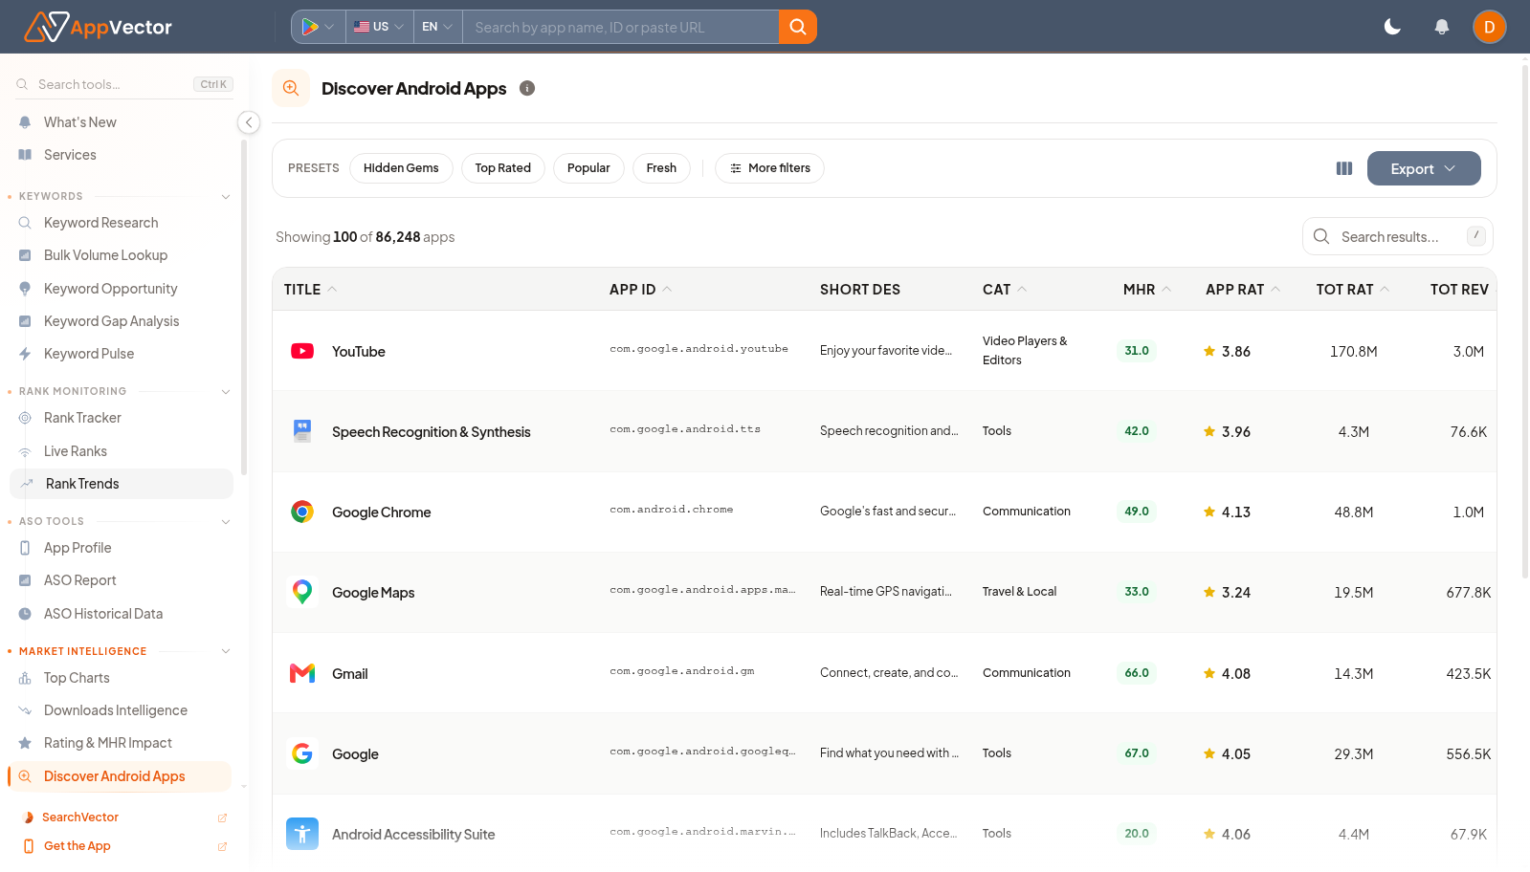Sort by the TOT RAT column
The height and width of the screenshot is (872, 1530).
tap(1352, 289)
